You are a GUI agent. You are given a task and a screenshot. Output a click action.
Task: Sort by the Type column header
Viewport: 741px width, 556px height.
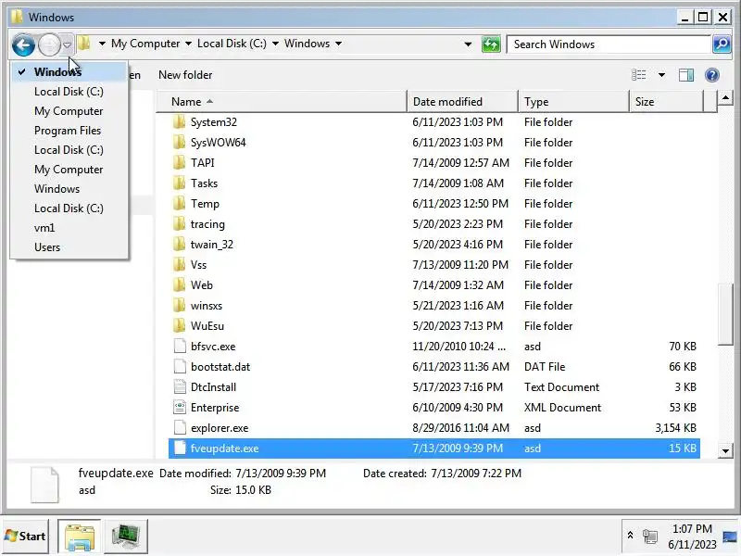click(x=573, y=102)
